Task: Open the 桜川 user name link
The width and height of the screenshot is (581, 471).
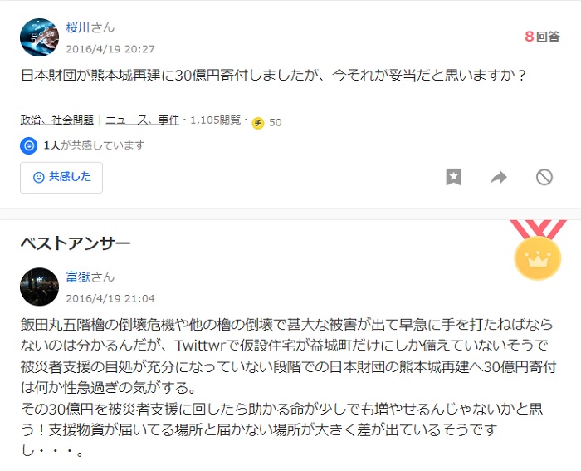Action: point(78,27)
